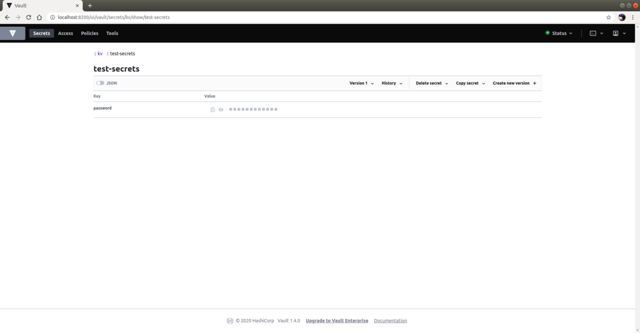
Task: Click the test-secrets breadcrumb
Action: pyautogui.click(x=122, y=54)
